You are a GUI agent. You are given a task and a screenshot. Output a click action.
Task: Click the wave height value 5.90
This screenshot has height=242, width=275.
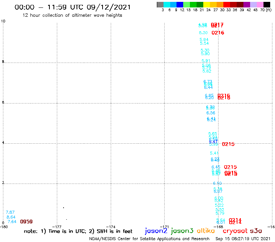(x=205, y=54)
